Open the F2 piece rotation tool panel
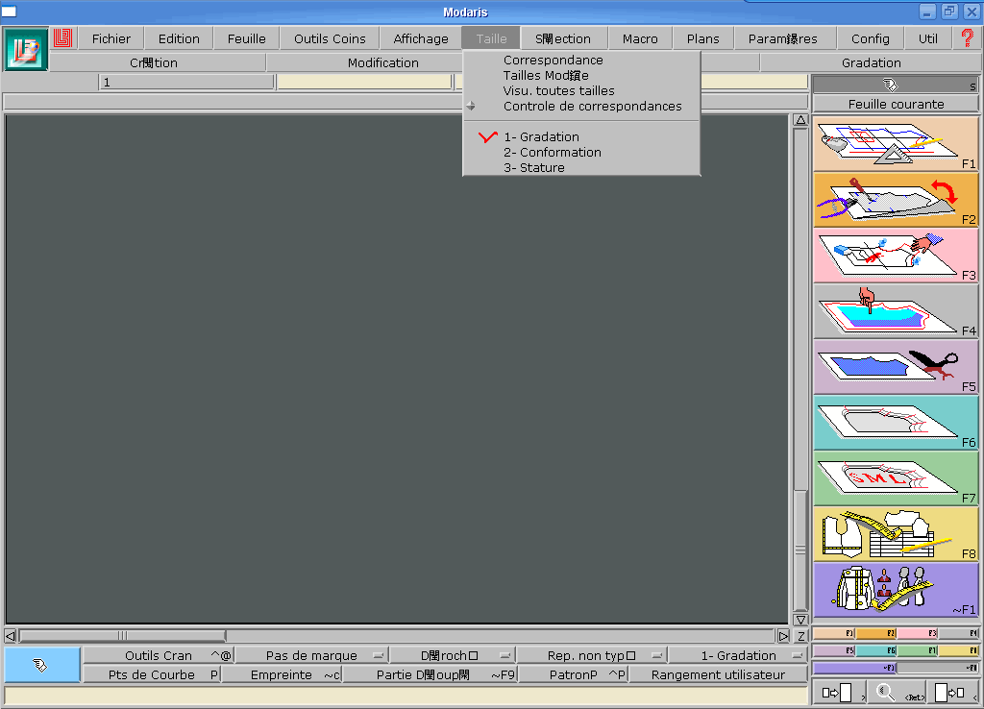Viewport: 984px width, 709px height. [896, 200]
